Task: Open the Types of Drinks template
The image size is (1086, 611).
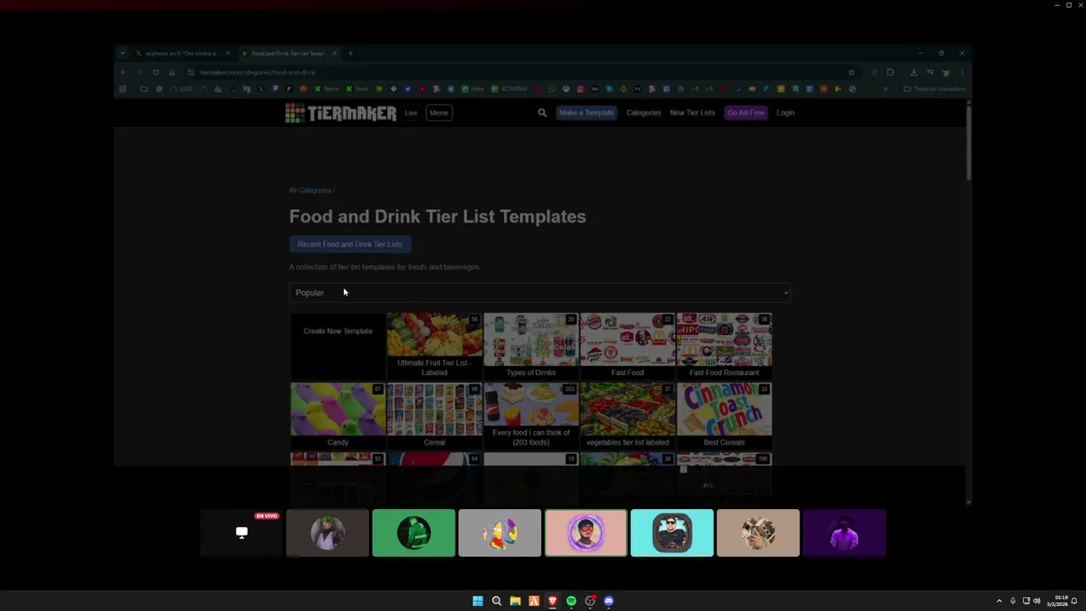Action: click(x=531, y=345)
